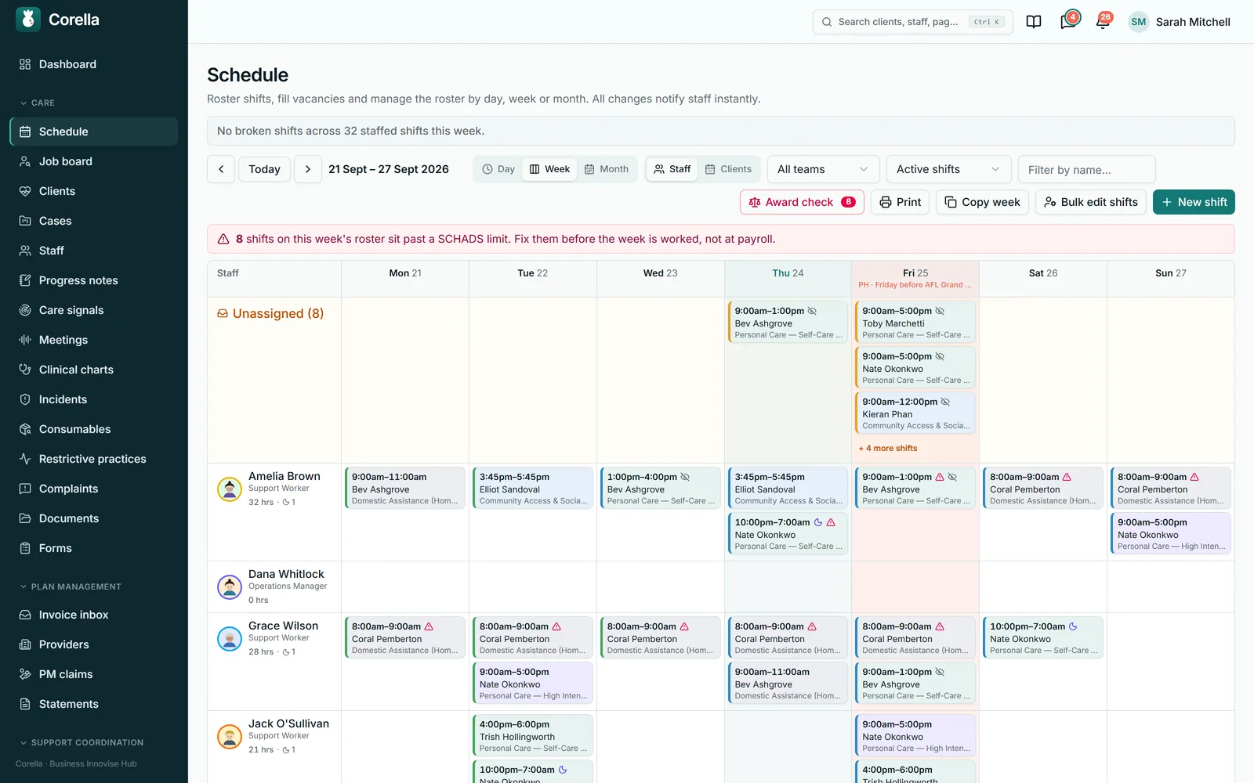Image resolution: width=1254 pixels, height=783 pixels.
Task: Collapse the CARE sidebar section
Action: click(38, 103)
